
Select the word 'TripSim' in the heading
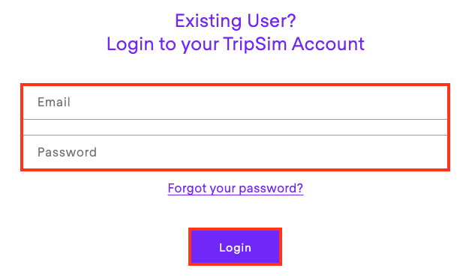(x=254, y=44)
